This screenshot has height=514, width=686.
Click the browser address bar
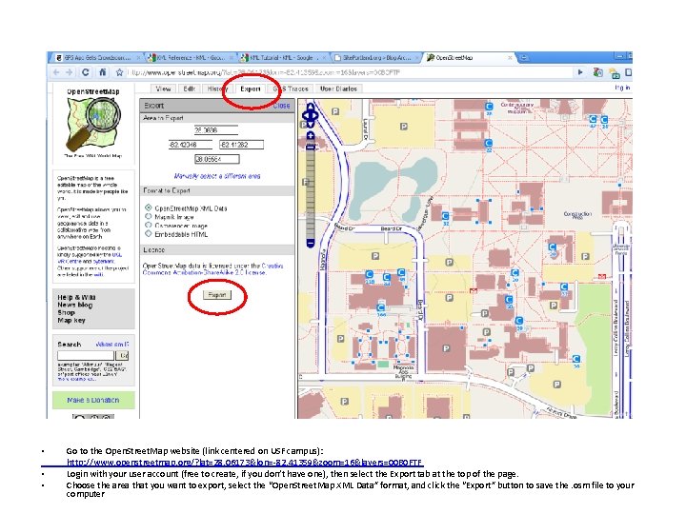tap(350, 72)
